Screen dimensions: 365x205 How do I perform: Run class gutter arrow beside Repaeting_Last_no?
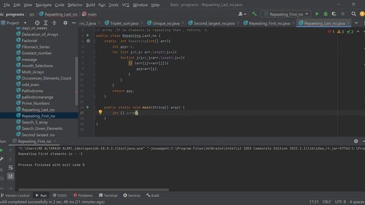click(88, 35)
